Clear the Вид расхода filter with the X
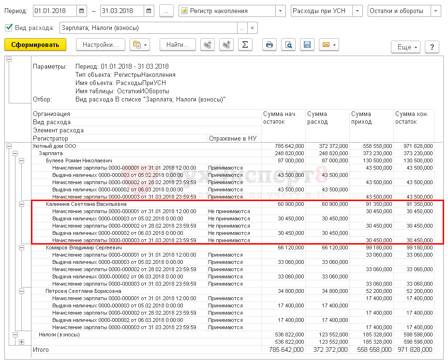The width and height of the screenshot is (448, 363). click(252, 28)
